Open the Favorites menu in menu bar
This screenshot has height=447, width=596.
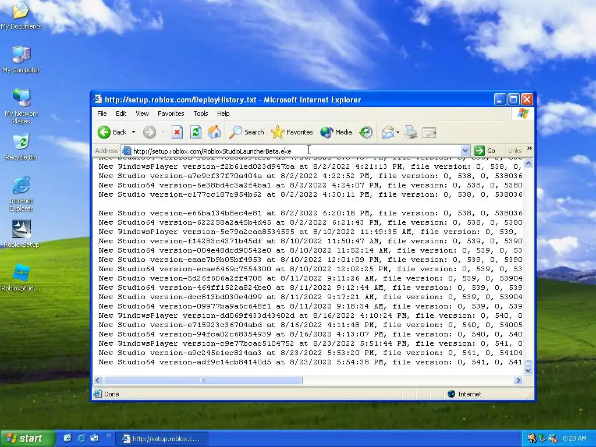coord(171,113)
